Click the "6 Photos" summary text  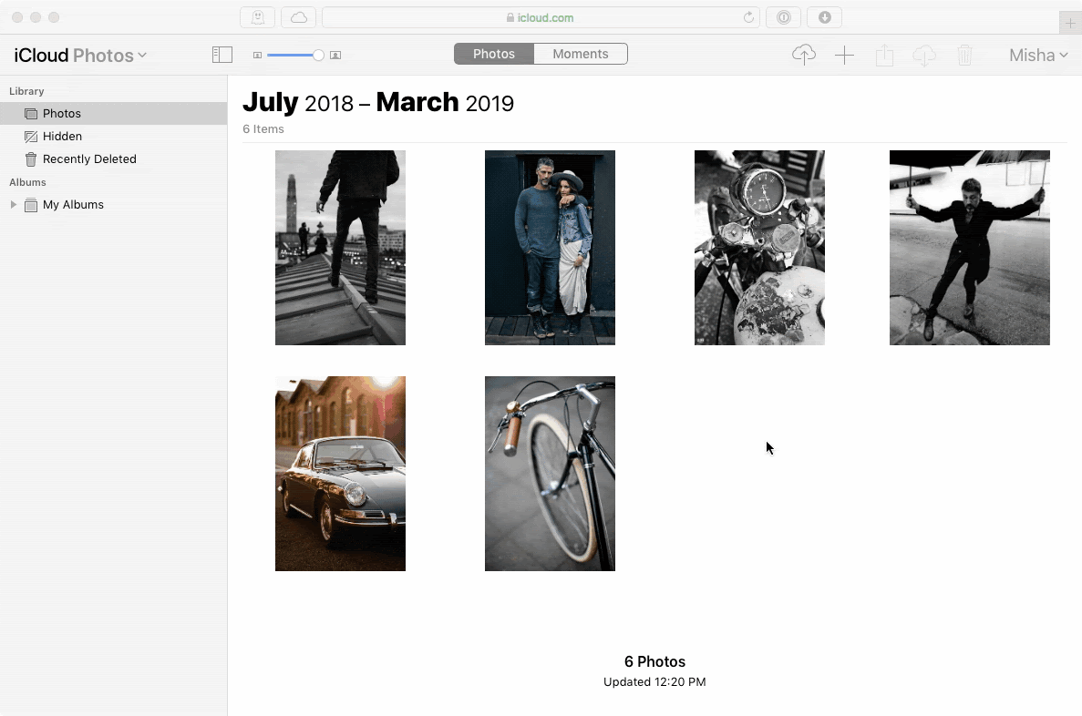[x=654, y=661]
